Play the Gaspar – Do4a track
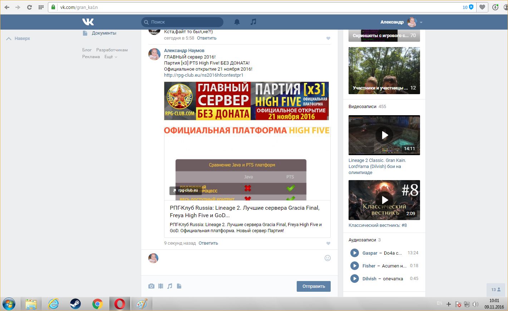The width and height of the screenshot is (508, 311). [x=355, y=253]
